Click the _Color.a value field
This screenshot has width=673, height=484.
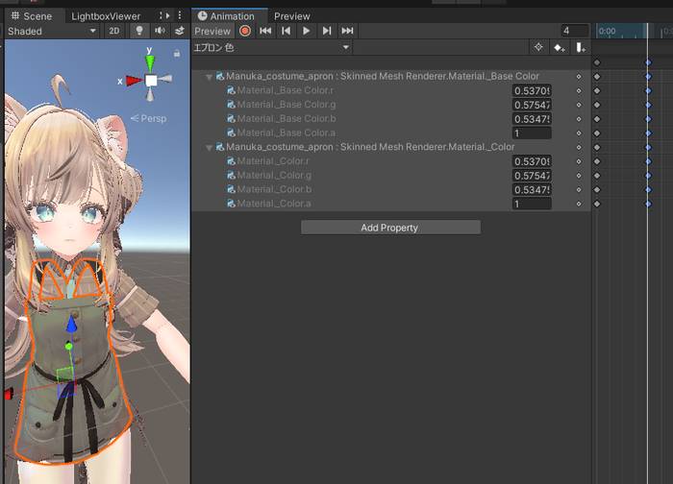[532, 204]
